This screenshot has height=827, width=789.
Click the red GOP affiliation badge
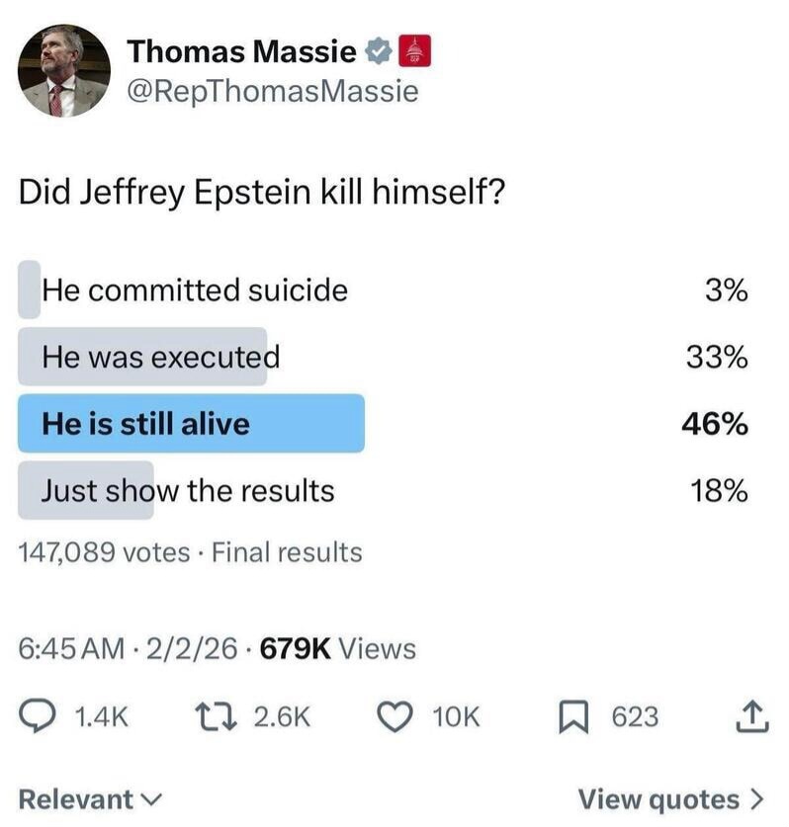coord(414,48)
